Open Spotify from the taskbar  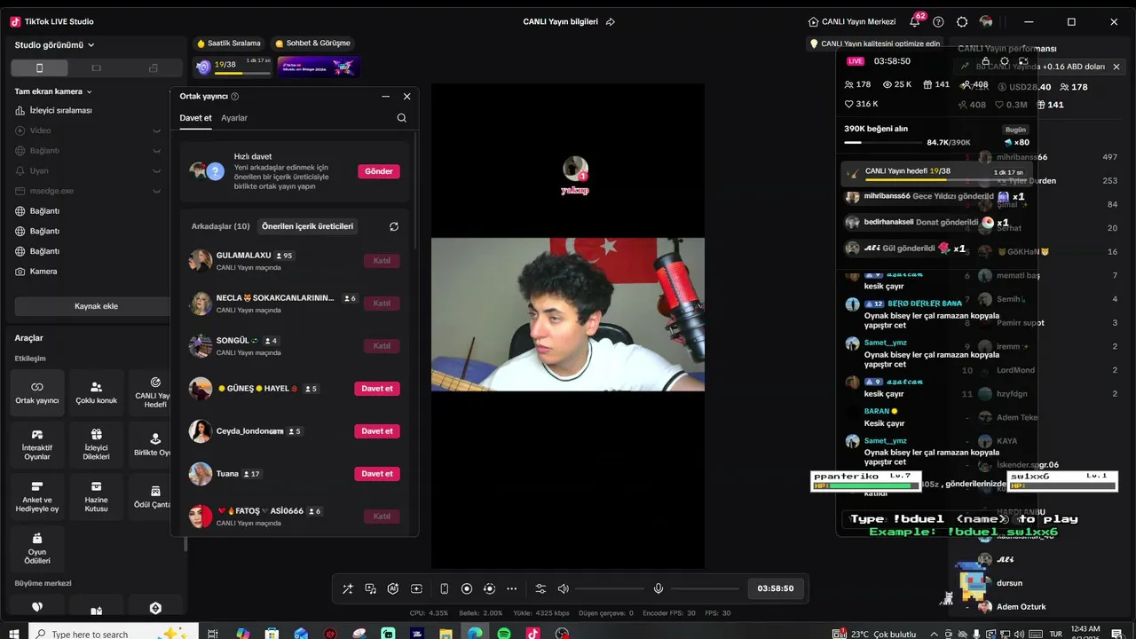pyautogui.click(x=504, y=634)
